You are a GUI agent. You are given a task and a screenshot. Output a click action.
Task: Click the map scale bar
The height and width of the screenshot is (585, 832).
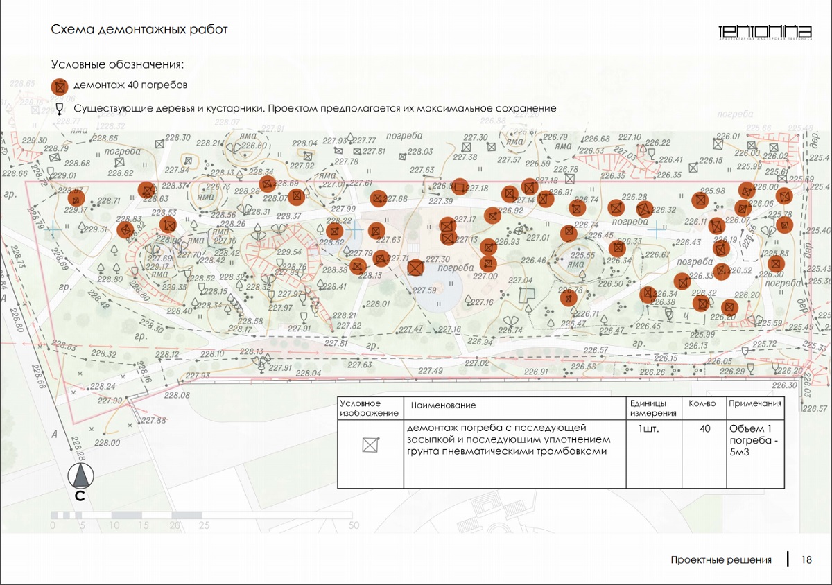(x=126, y=516)
